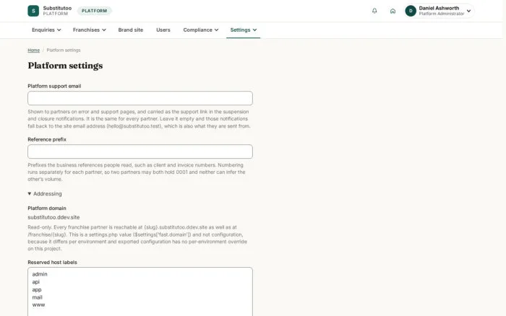Click the home icon in header
Viewport: 506px width, 316px height.
pos(393,11)
